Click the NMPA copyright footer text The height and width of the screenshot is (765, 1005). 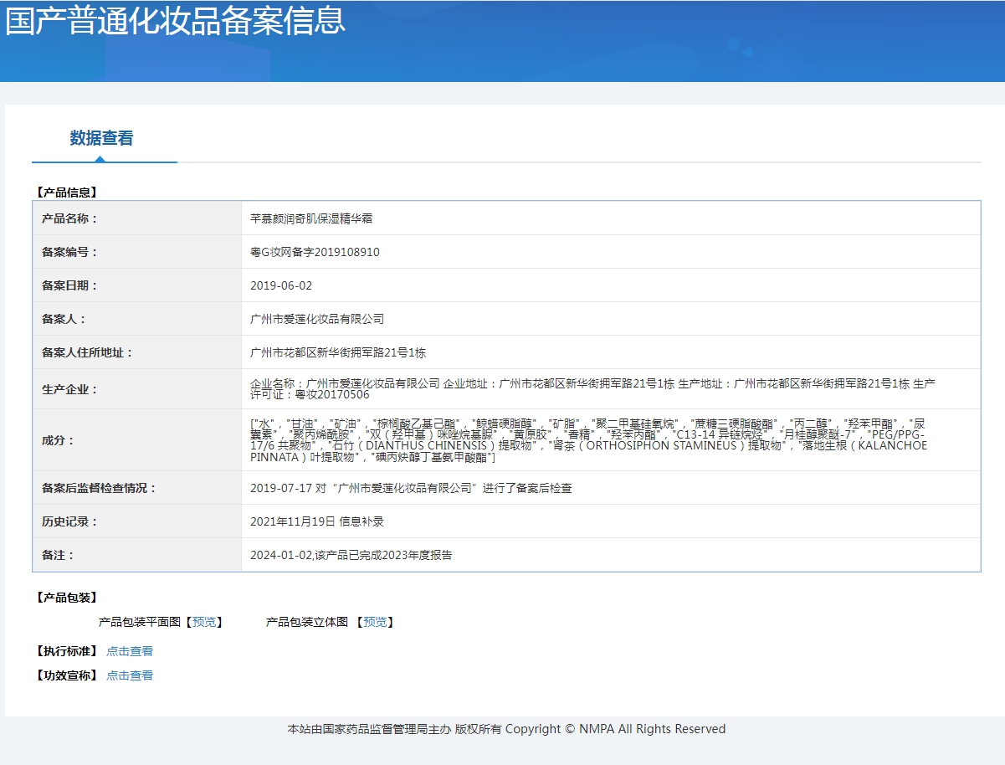point(506,729)
